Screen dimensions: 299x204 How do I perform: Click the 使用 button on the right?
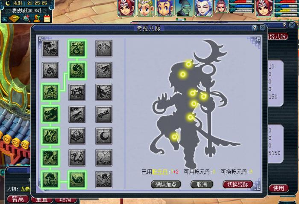[x=278, y=188]
